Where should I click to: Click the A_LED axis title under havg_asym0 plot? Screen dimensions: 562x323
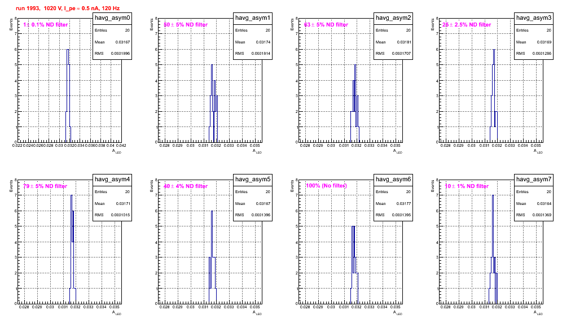[117, 151]
